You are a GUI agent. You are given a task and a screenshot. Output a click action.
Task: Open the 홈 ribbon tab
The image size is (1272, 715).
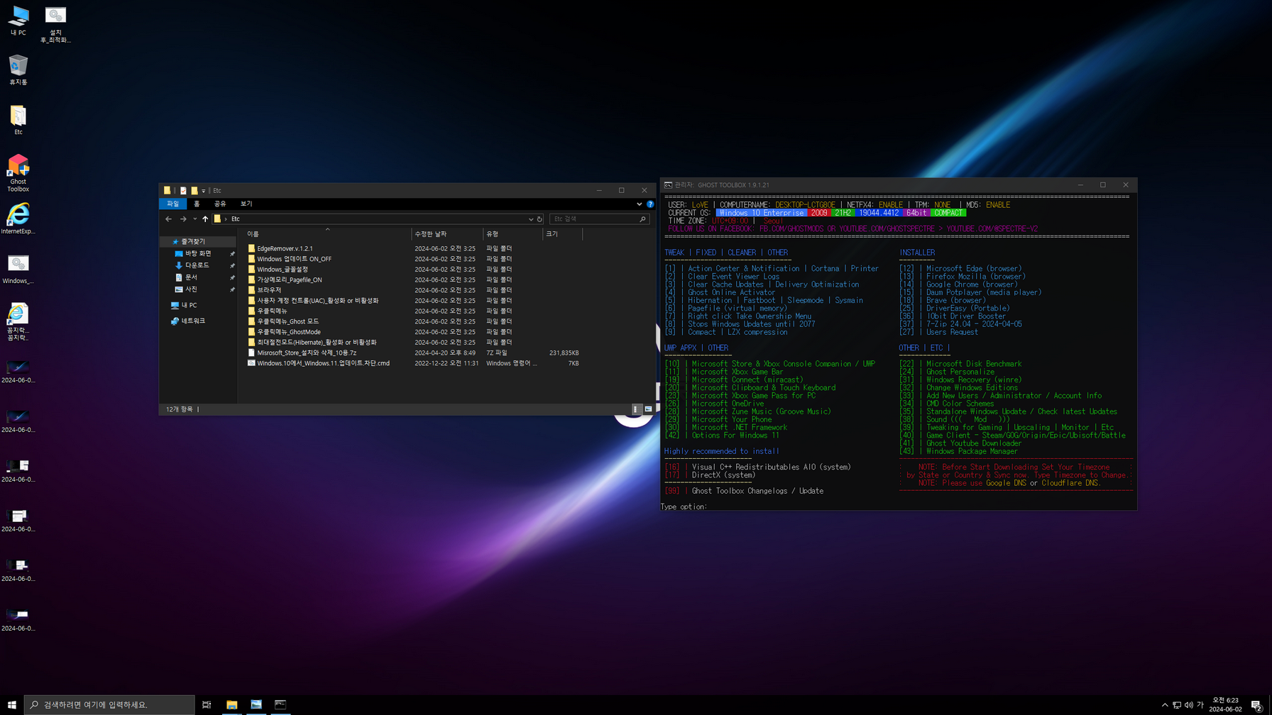point(197,204)
